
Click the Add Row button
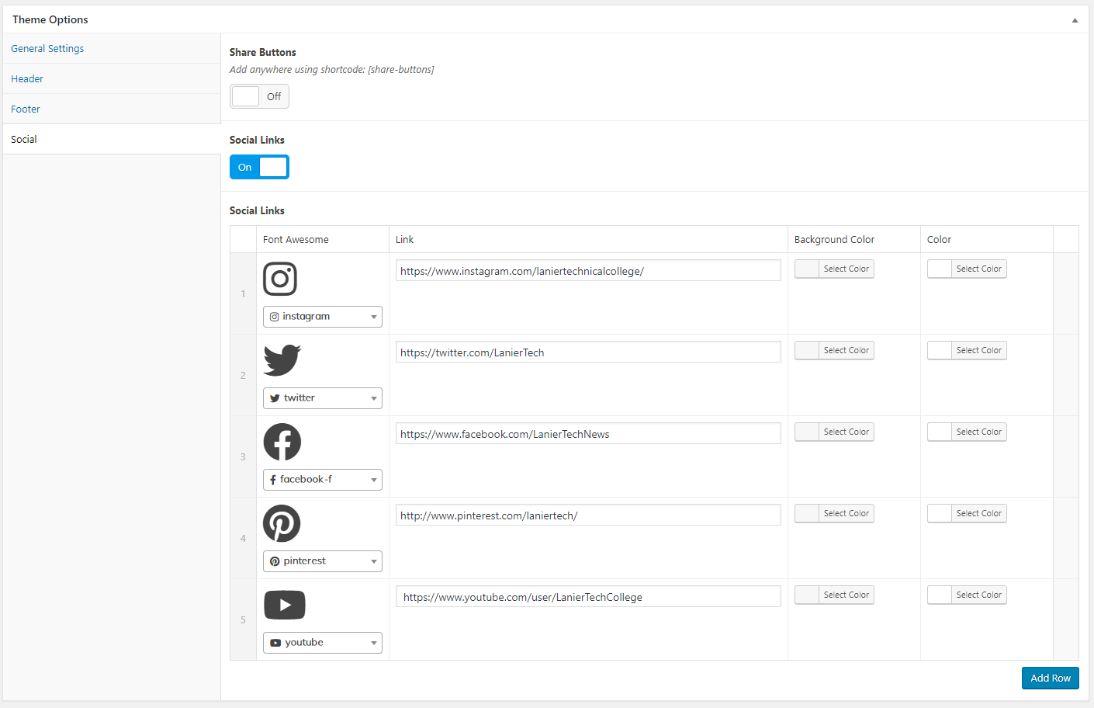pos(1051,678)
